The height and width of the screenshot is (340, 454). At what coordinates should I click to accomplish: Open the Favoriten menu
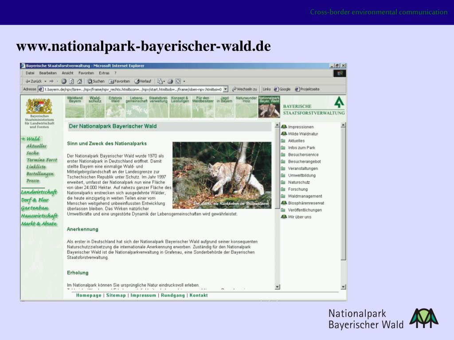pyautogui.click(x=86, y=73)
